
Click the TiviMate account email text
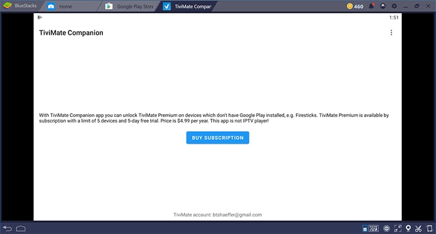tap(218, 215)
